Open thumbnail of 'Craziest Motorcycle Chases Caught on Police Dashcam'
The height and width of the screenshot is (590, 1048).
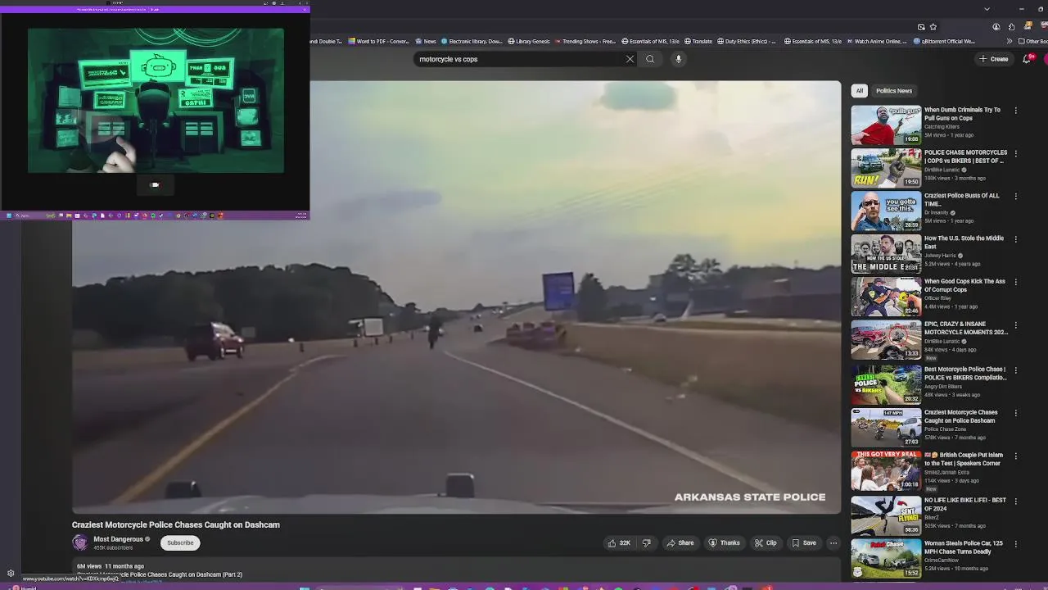tap(886, 427)
